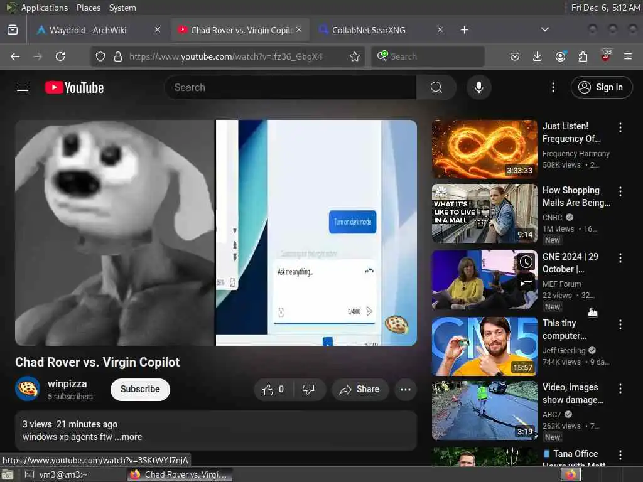Open the Applications menu
This screenshot has width=643, height=482.
click(x=45, y=8)
